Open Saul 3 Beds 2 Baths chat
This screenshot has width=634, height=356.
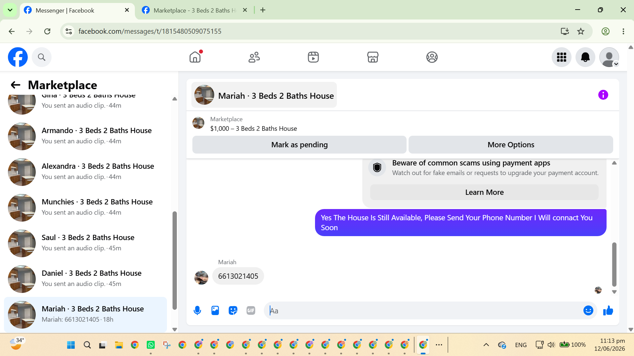pos(85,243)
